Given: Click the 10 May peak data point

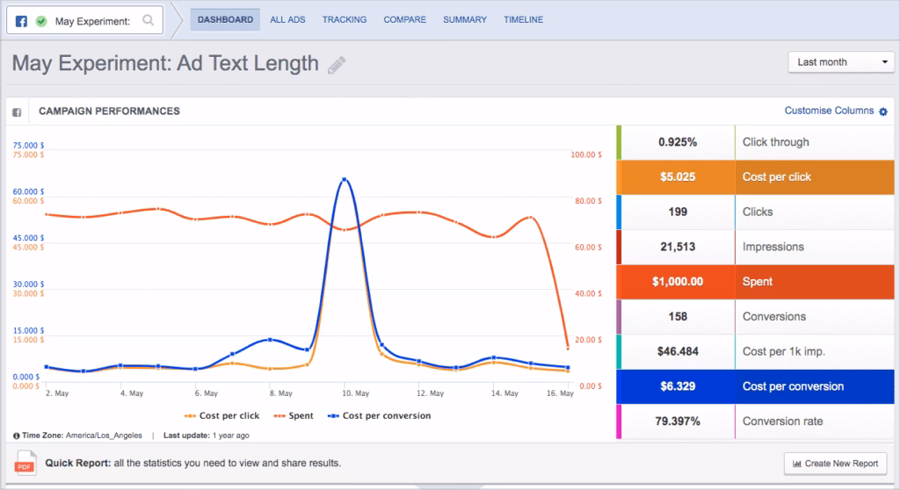Looking at the screenshot, I should pos(345,179).
